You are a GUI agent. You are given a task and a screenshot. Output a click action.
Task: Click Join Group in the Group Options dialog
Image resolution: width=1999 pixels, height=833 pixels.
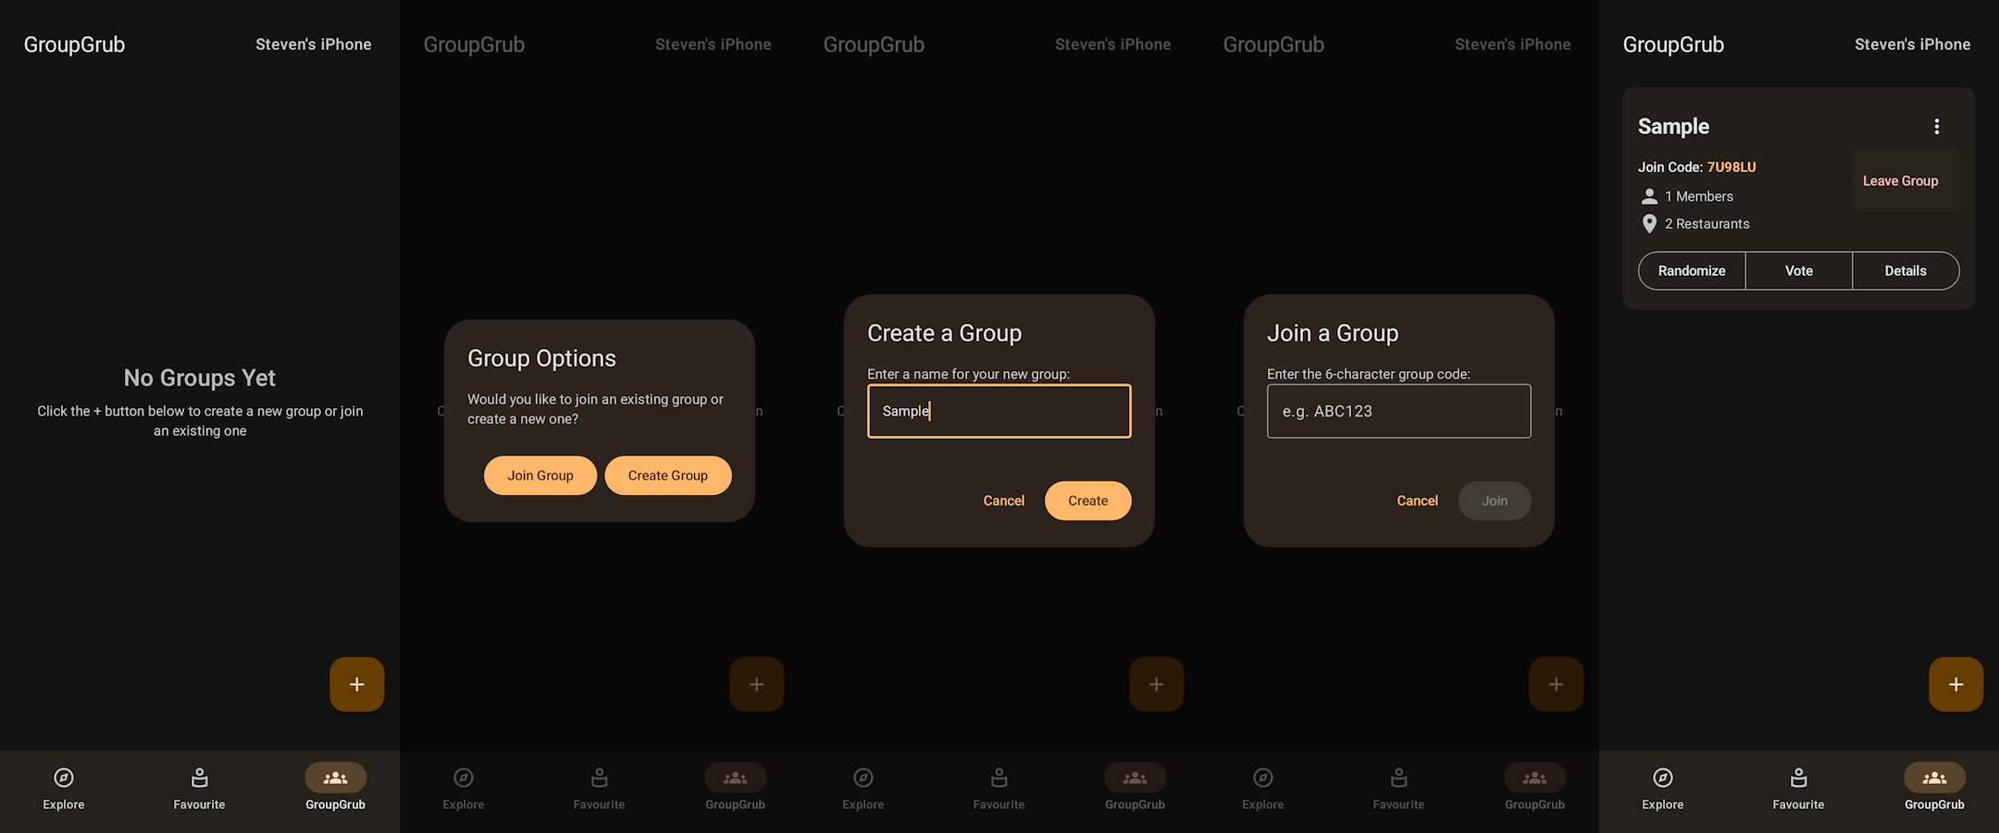[x=540, y=475]
